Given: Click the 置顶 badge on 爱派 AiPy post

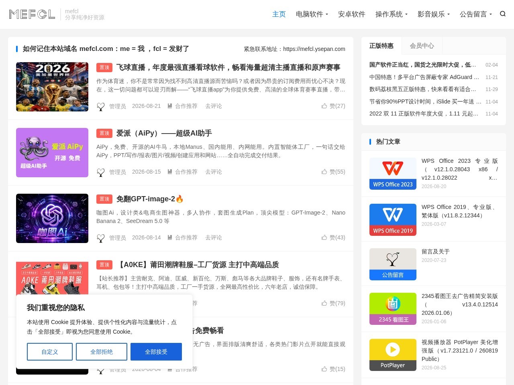Looking at the screenshot, I should tap(104, 133).
